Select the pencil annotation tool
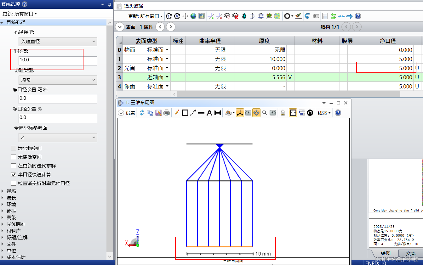The width and height of the screenshot is (423, 265). click(x=177, y=113)
